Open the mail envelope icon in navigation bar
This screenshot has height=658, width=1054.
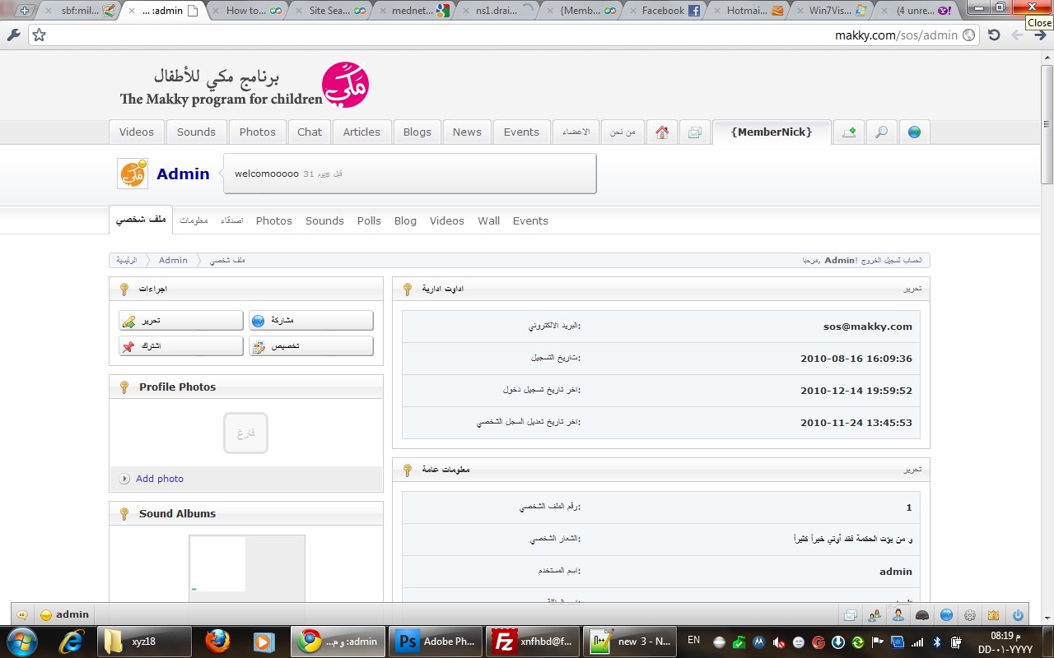click(x=695, y=132)
